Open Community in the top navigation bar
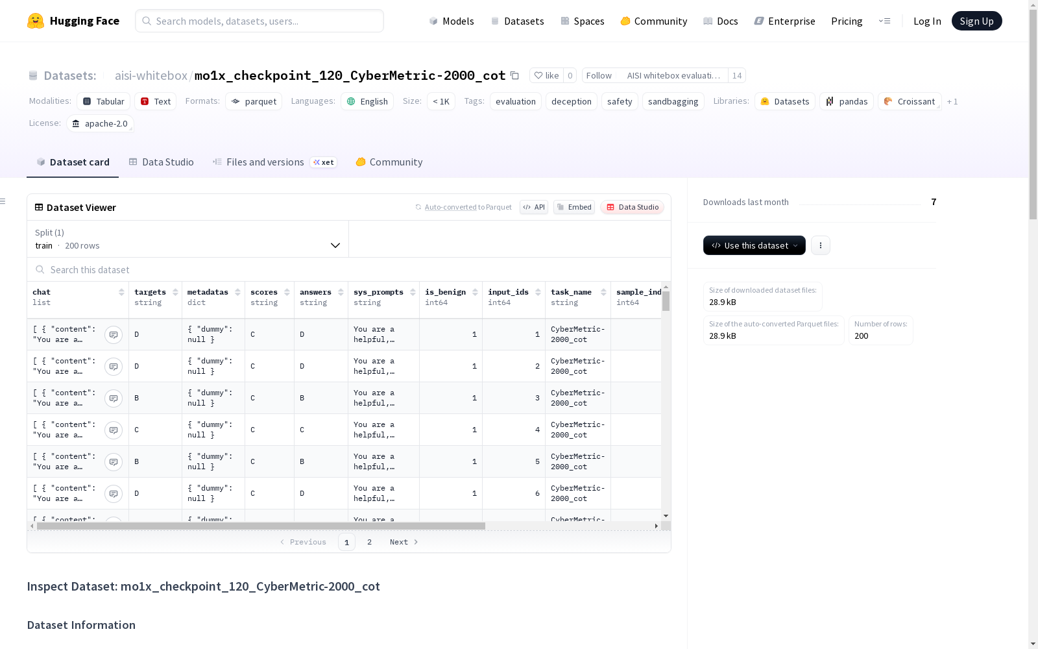The width and height of the screenshot is (1038, 649). pyautogui.click(x=654, y=21)
